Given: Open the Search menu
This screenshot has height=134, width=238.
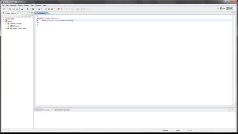Looking at the screenshot, I should (x=20, y=5).
